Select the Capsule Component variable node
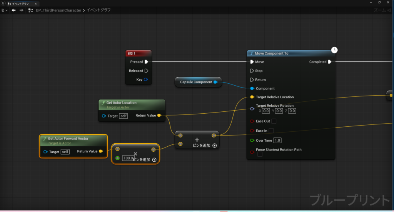The width and height of the screenshot is (394, 212). pyautogui.click(x=196, y=82)
